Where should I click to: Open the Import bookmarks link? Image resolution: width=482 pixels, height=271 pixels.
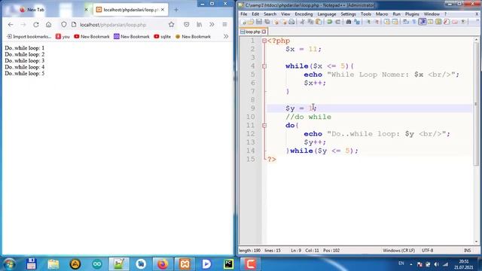click(29, 36)
